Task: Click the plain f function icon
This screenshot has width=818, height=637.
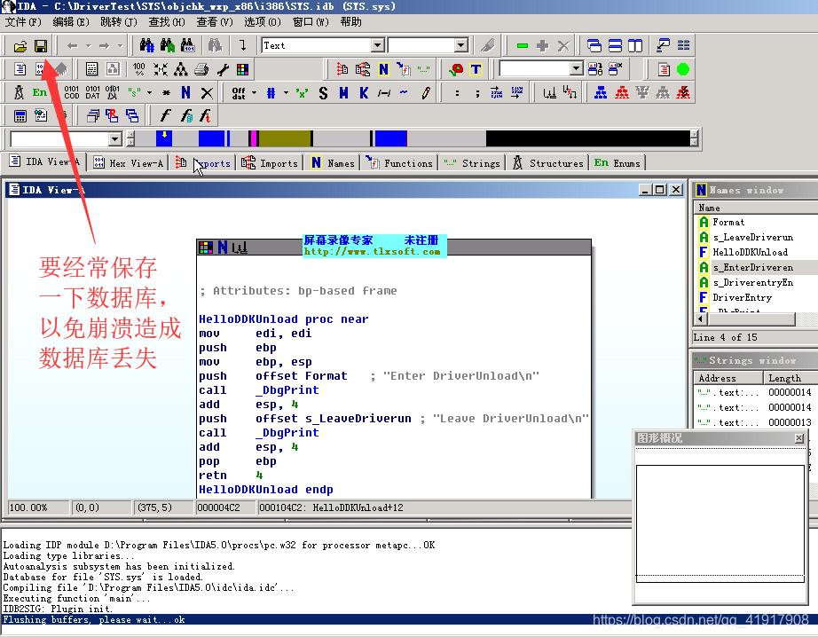Action: (165, 116)
